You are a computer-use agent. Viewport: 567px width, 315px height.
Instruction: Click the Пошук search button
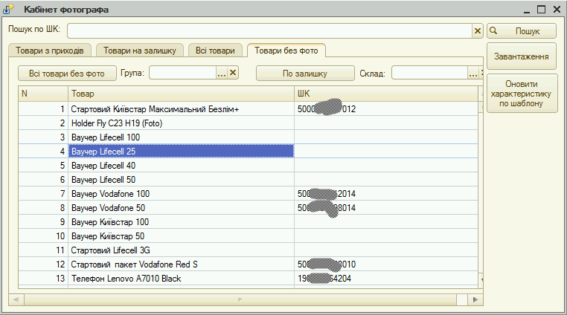pyautogui.click(x=522, y=31)
